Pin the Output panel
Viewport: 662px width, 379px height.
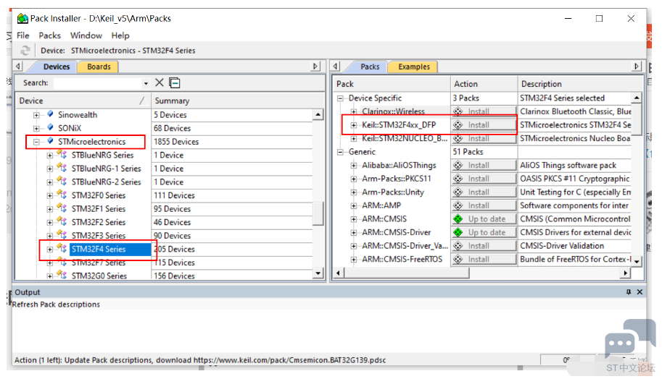point(629,291)
